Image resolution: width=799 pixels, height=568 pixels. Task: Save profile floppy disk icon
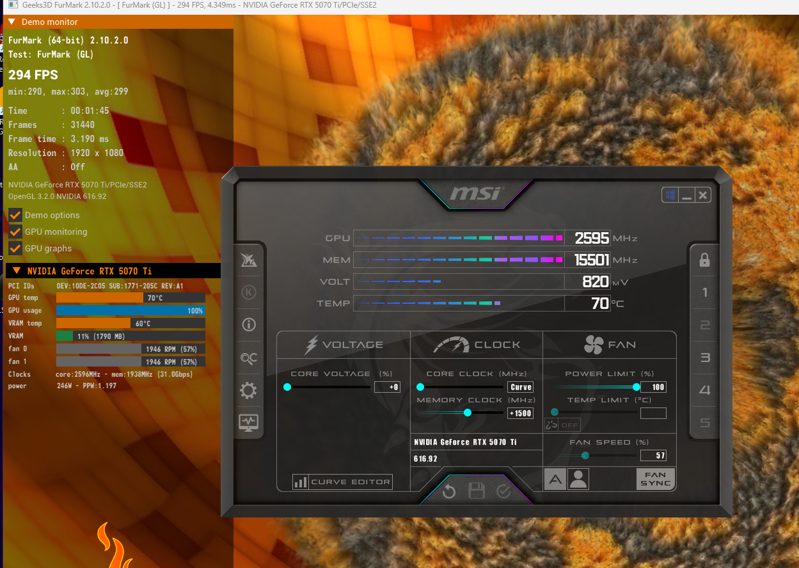coord(476,491)
